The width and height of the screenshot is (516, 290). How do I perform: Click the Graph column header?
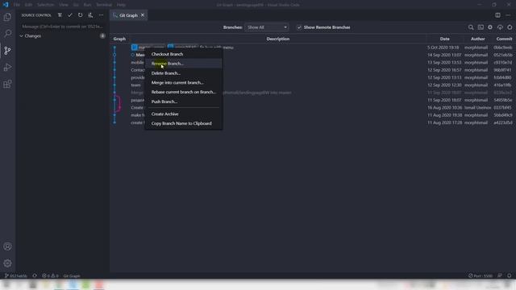pos(119,39)
